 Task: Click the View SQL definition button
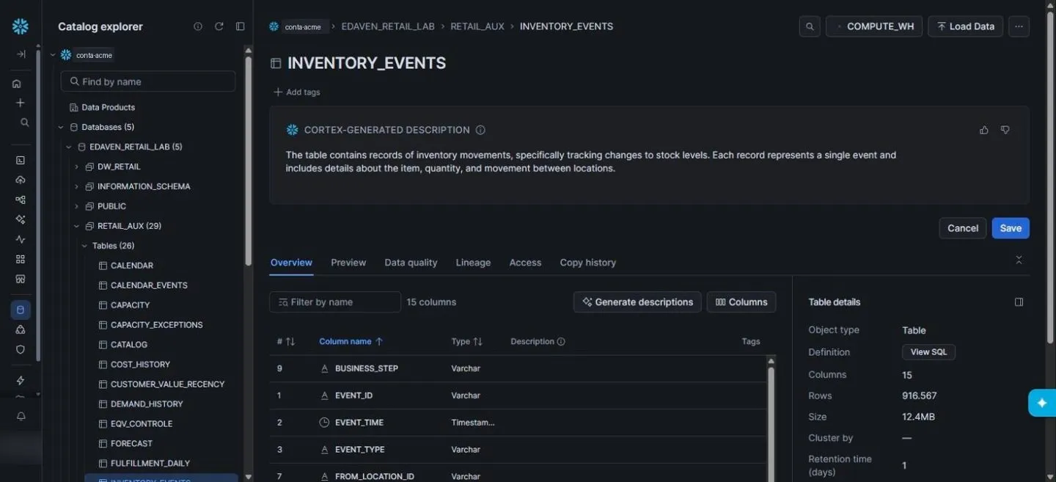point(928,352)
